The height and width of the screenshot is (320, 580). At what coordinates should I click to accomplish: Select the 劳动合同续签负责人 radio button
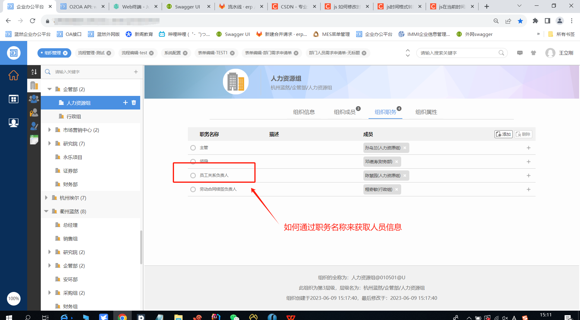(193, 189)
